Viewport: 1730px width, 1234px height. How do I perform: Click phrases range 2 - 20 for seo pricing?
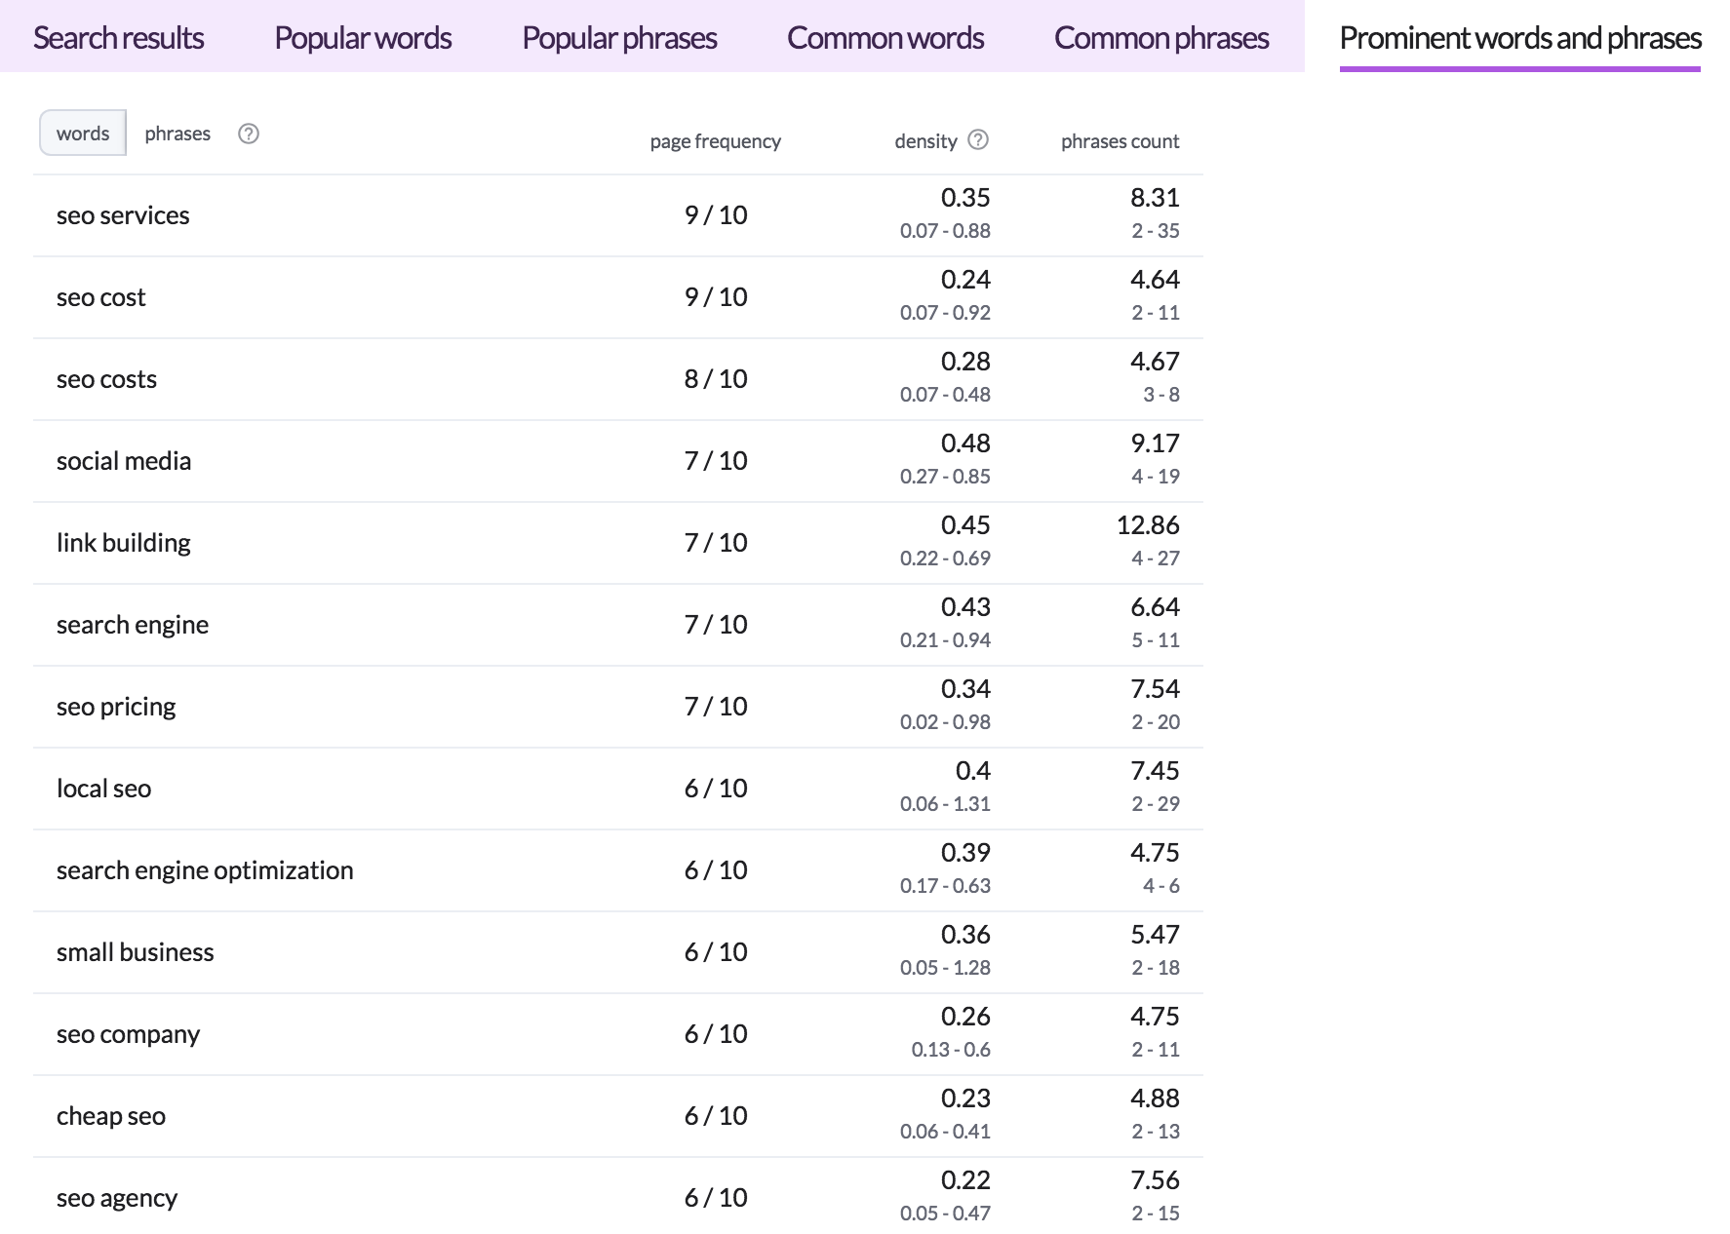coord(1156,722)
